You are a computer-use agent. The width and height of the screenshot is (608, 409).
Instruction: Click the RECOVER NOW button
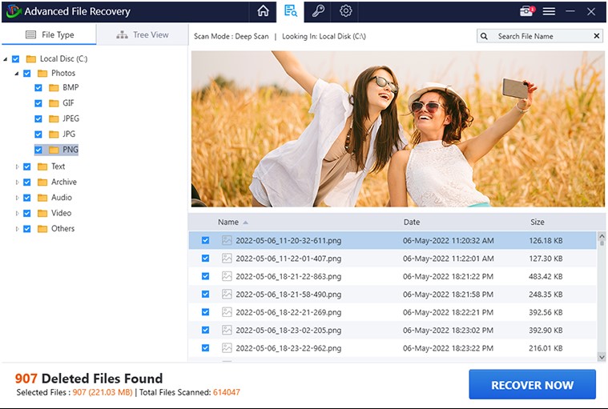pos(532,384)
